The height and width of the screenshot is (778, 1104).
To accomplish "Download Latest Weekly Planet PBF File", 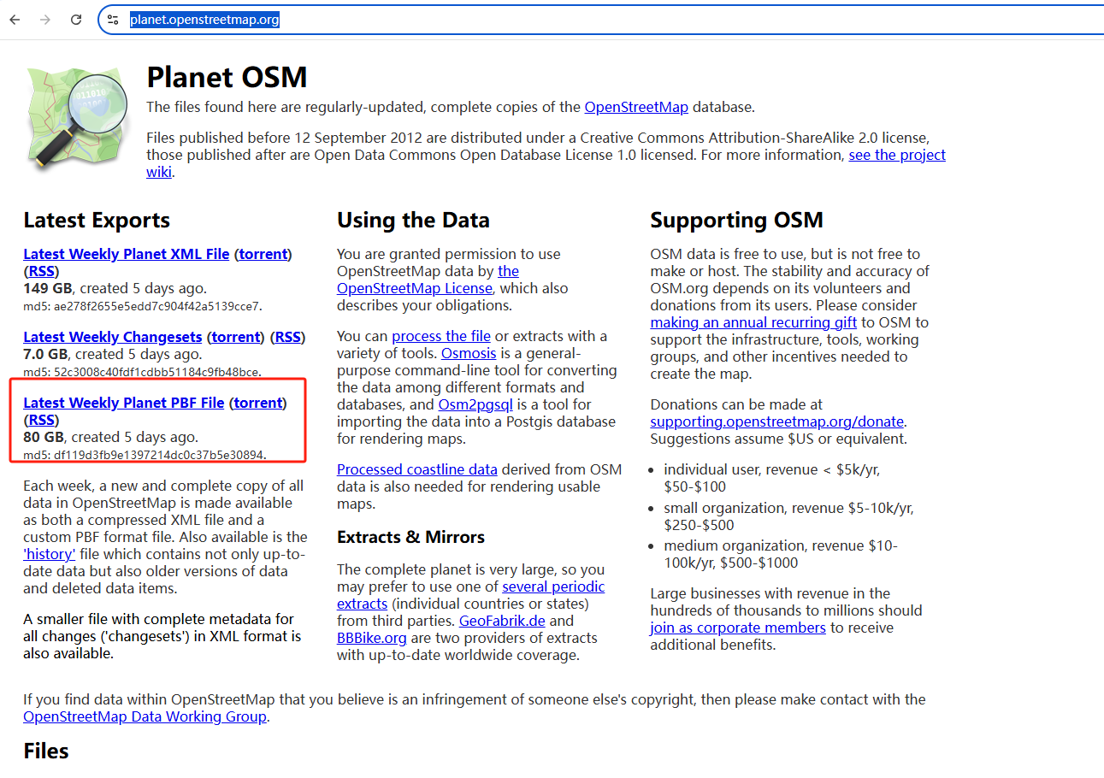I will [124, 403].
